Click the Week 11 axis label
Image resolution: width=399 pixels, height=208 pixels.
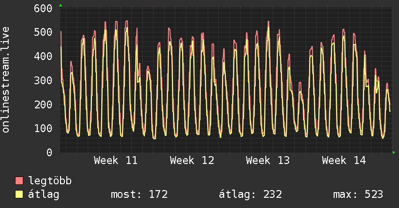click(116, 161)
